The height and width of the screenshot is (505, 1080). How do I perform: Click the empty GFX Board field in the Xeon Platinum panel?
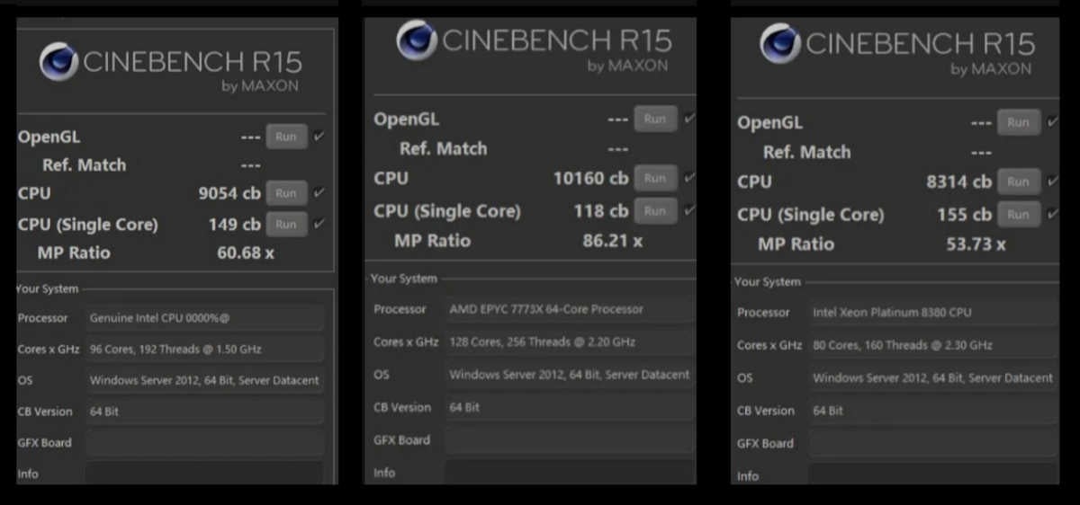pyautogui.click(x=932, y=443)
